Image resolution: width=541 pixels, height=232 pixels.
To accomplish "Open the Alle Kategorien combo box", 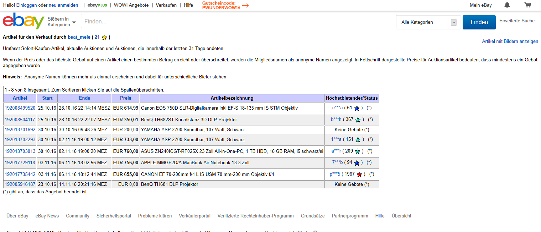I will 428,22.
